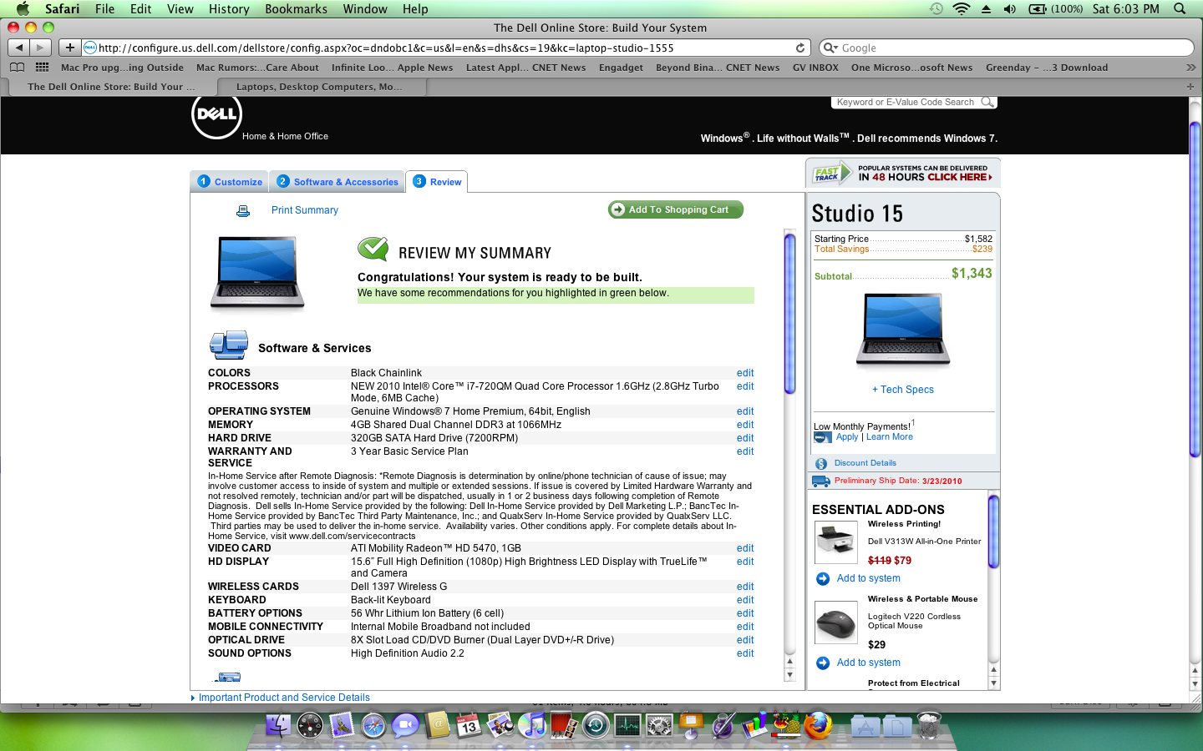Go back using Safari's back arrow
This screenshot has width=1203, height=751.
[19, 48]
